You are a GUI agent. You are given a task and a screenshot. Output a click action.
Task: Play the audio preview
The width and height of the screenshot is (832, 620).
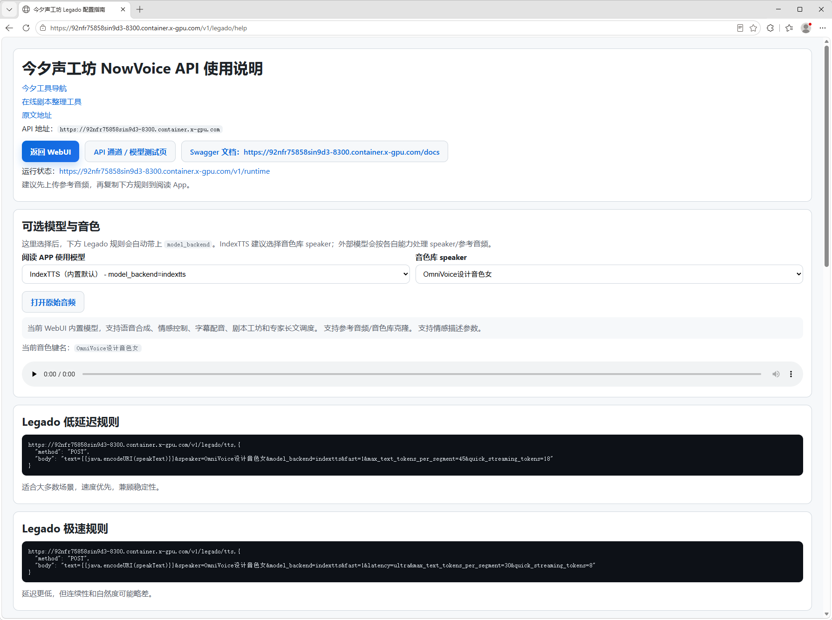coord(34,374)
